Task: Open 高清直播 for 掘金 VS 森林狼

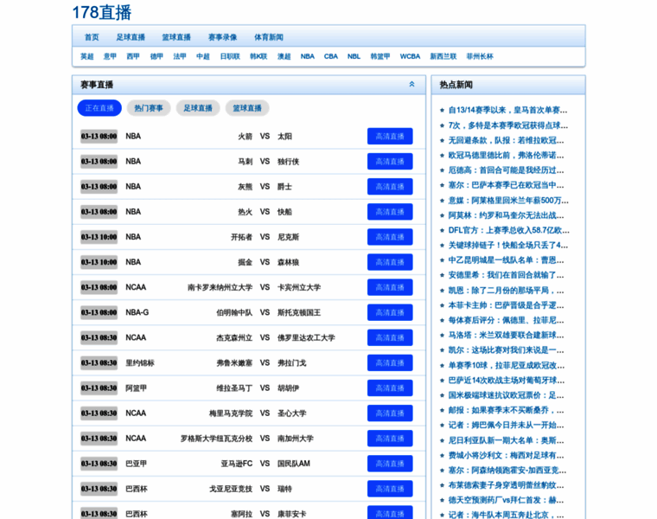Action: (390, 262)
